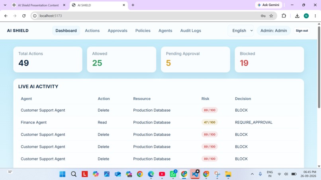Click the AI SHIELD logo text
This screenshot has height=180, width=321.
pos(18,31)
